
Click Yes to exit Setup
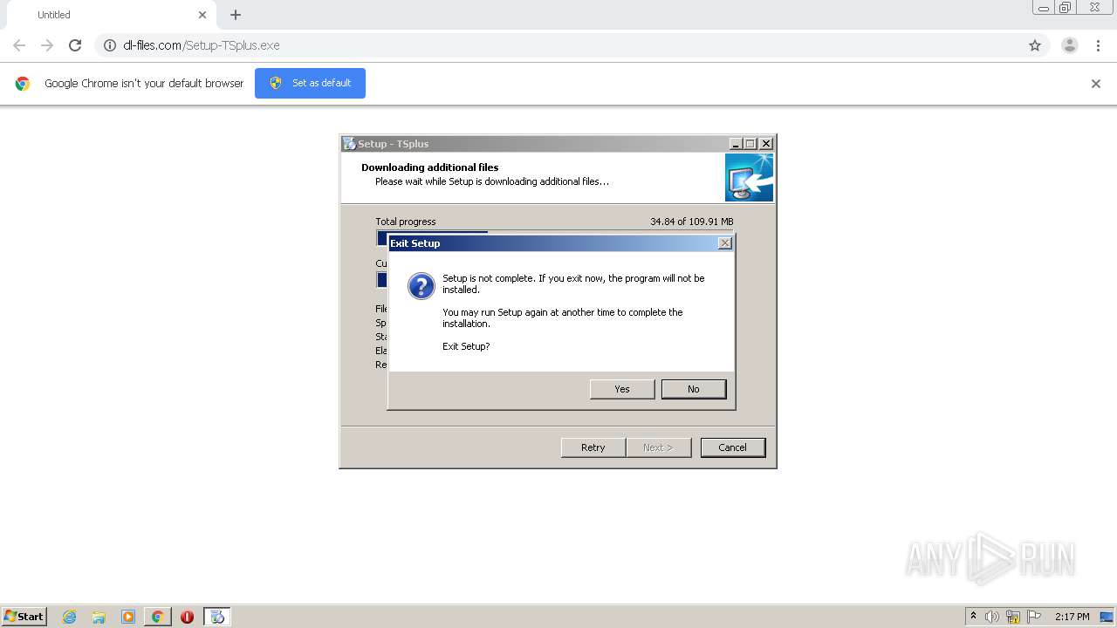tap(622, 389)
